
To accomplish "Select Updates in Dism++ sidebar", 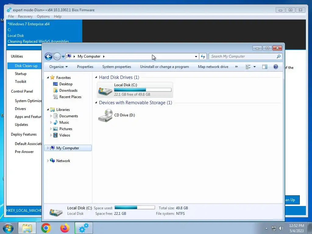I will [22, 125].
